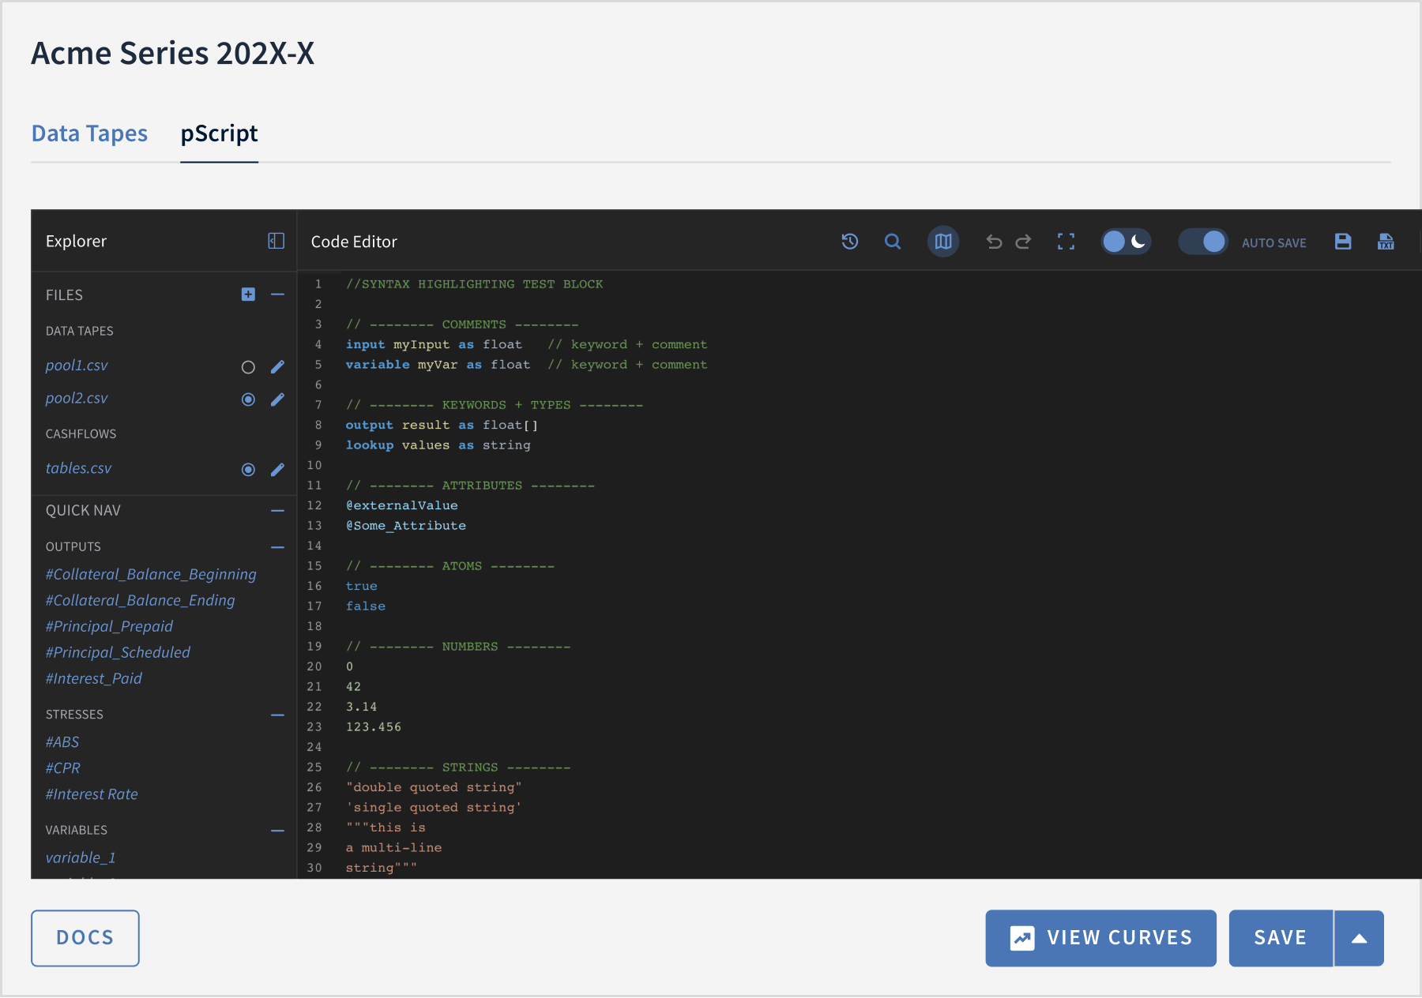Edit pool1.csv with pencil icon
Viewport: 1422px width, 998px height.
tap(277, 366)
